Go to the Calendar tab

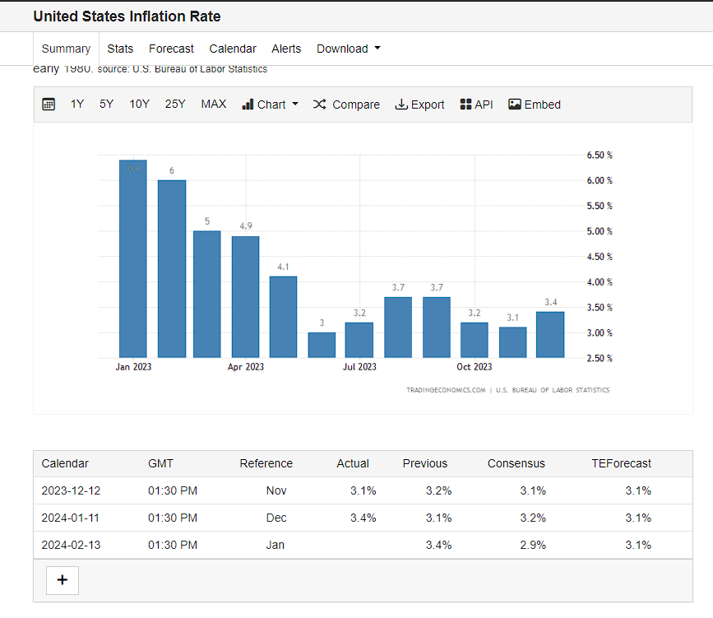click(233, 49)
